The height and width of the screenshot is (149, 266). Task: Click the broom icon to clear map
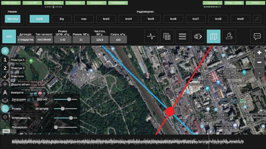[x=5, y=76]
